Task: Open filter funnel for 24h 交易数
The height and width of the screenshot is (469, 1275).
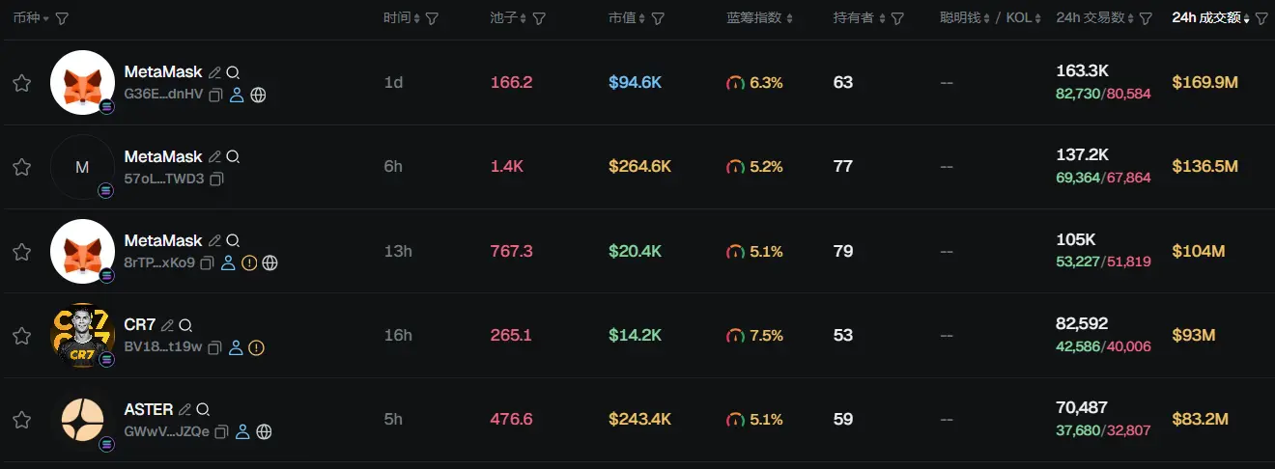Action: click(1146, 18)
